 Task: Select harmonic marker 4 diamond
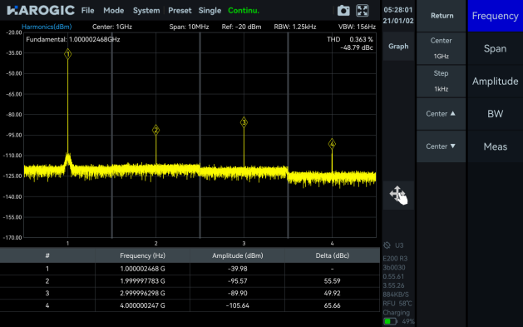point(332,144)
